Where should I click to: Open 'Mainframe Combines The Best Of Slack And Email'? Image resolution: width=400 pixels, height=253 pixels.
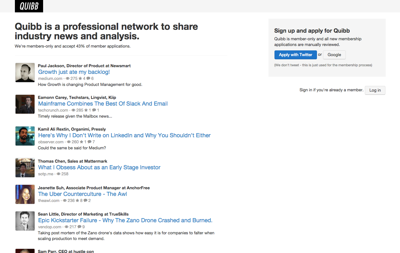point(103,104)
